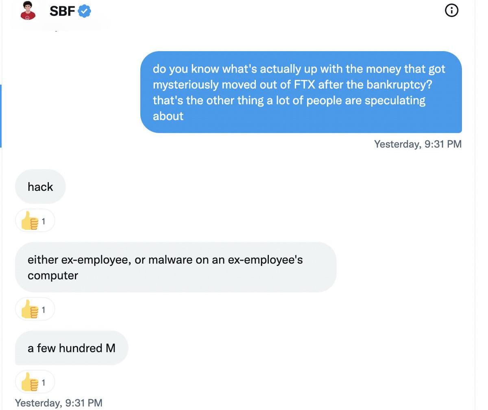This screenshot has height=410, width=488.
Task: Click the blue sent message about FTX money
Action: click(301, 92)
